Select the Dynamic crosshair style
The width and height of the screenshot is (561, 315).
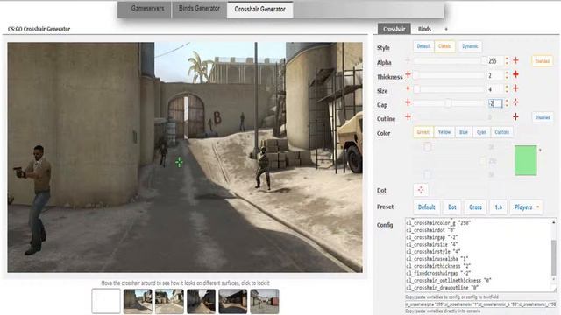pyautogui.click(x=470, y=46)
